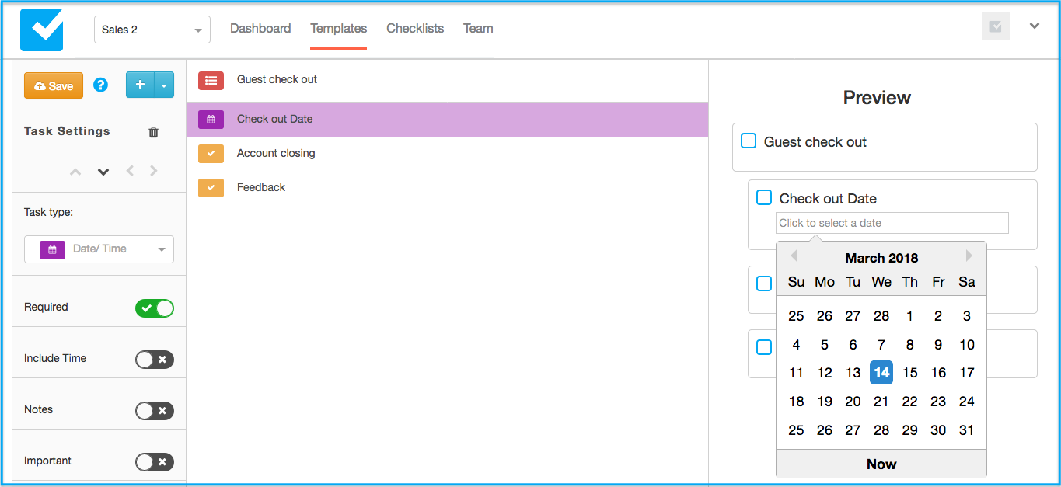The height and width of the screenshot is (487, 1061).
Task: Switch to the Checklists tab
Action: [x=415, y=29]
